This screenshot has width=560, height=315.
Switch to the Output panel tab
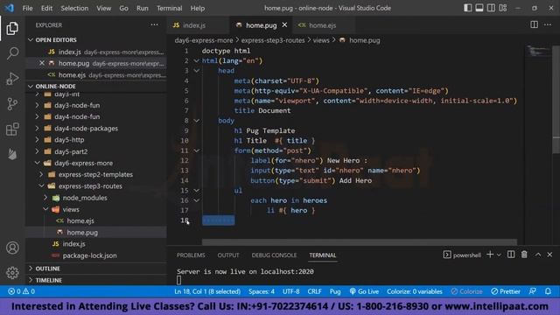point(228,255)
